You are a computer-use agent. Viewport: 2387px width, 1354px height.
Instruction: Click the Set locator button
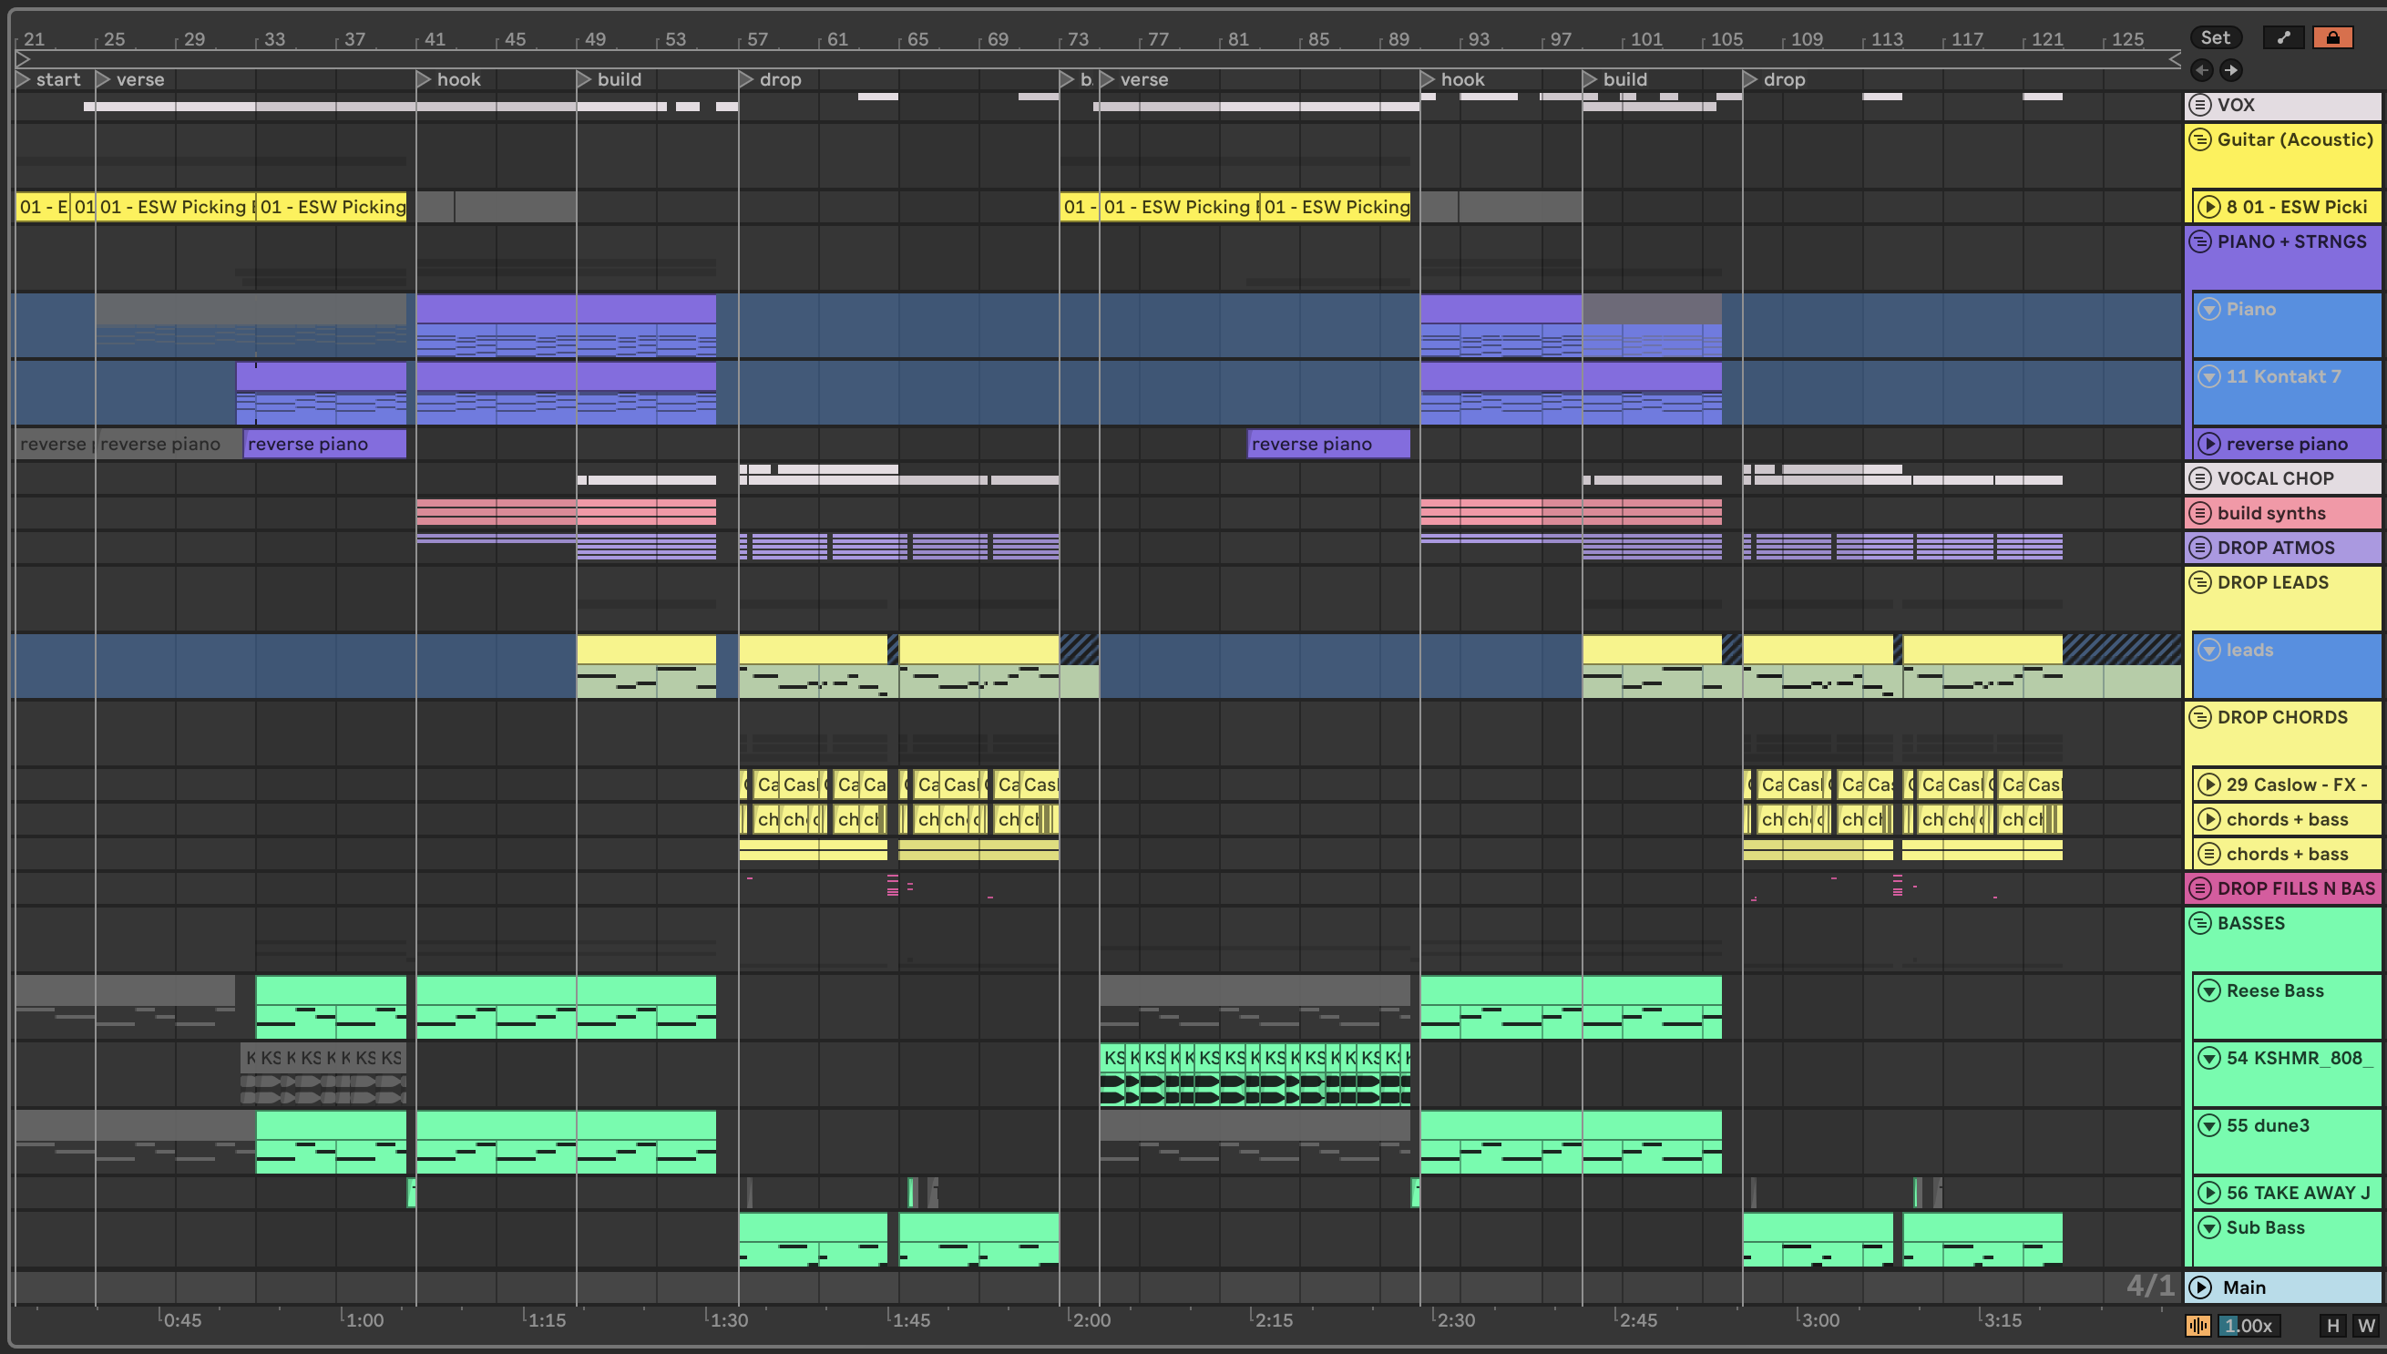[2215, 37]
